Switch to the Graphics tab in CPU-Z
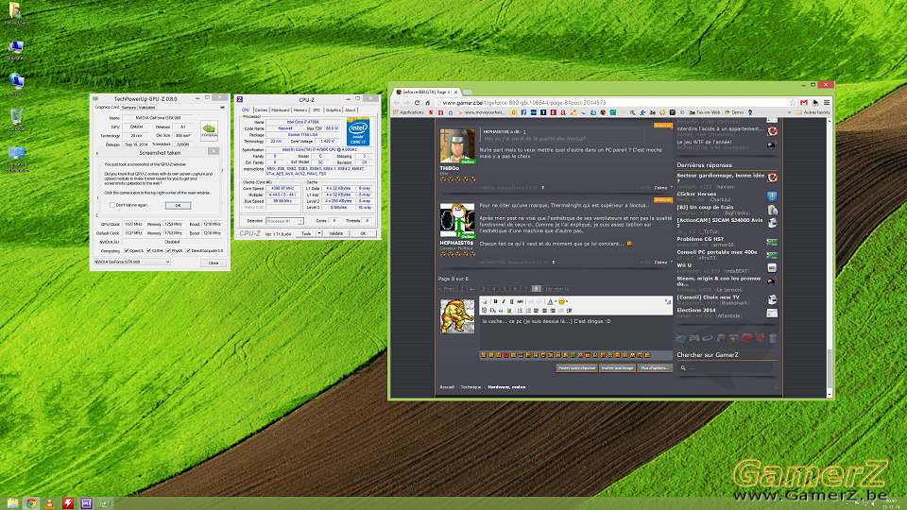This screenshot has width=907, height=510. tap(334, 110)
